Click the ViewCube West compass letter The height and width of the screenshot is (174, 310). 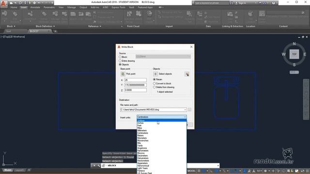click(x=284, y=54)
